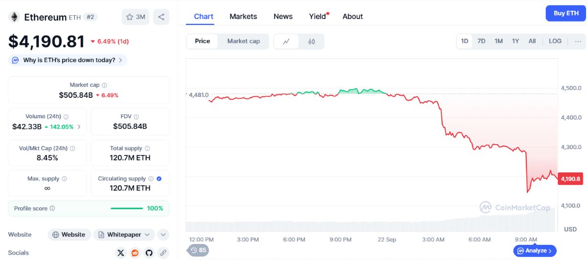Click the chain link icon in Socials
The image size is (587, 261).
click(163, 253)
